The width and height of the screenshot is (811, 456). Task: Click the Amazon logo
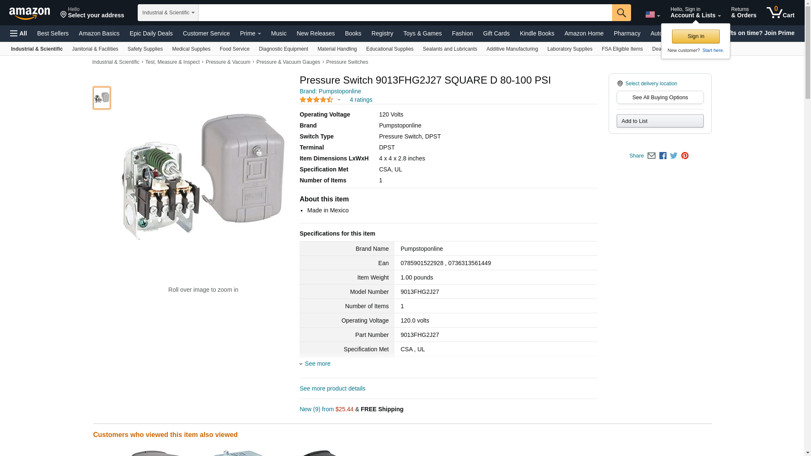tap(30, 13)
